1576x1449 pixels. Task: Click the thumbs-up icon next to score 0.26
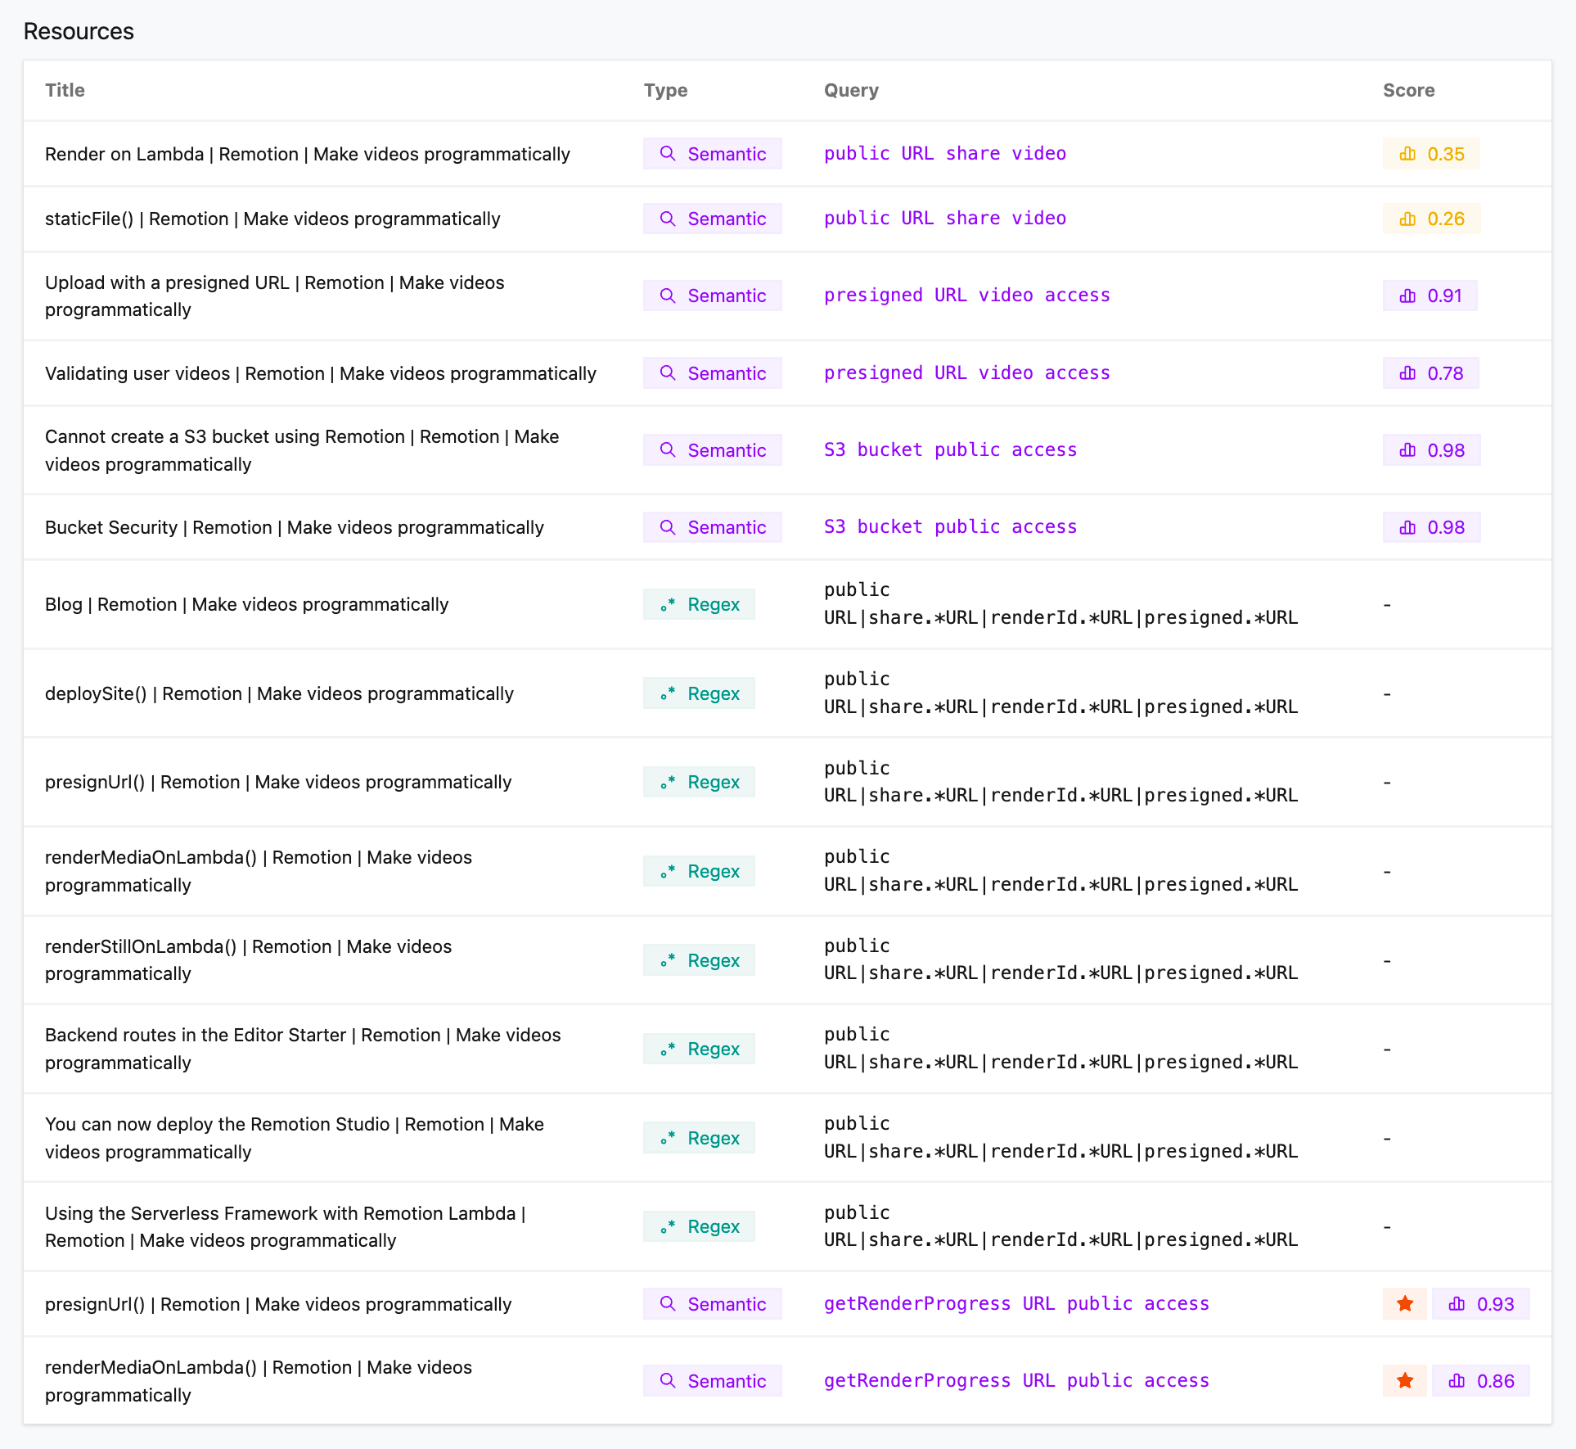pyautogui.click(x=1407, y=219)
